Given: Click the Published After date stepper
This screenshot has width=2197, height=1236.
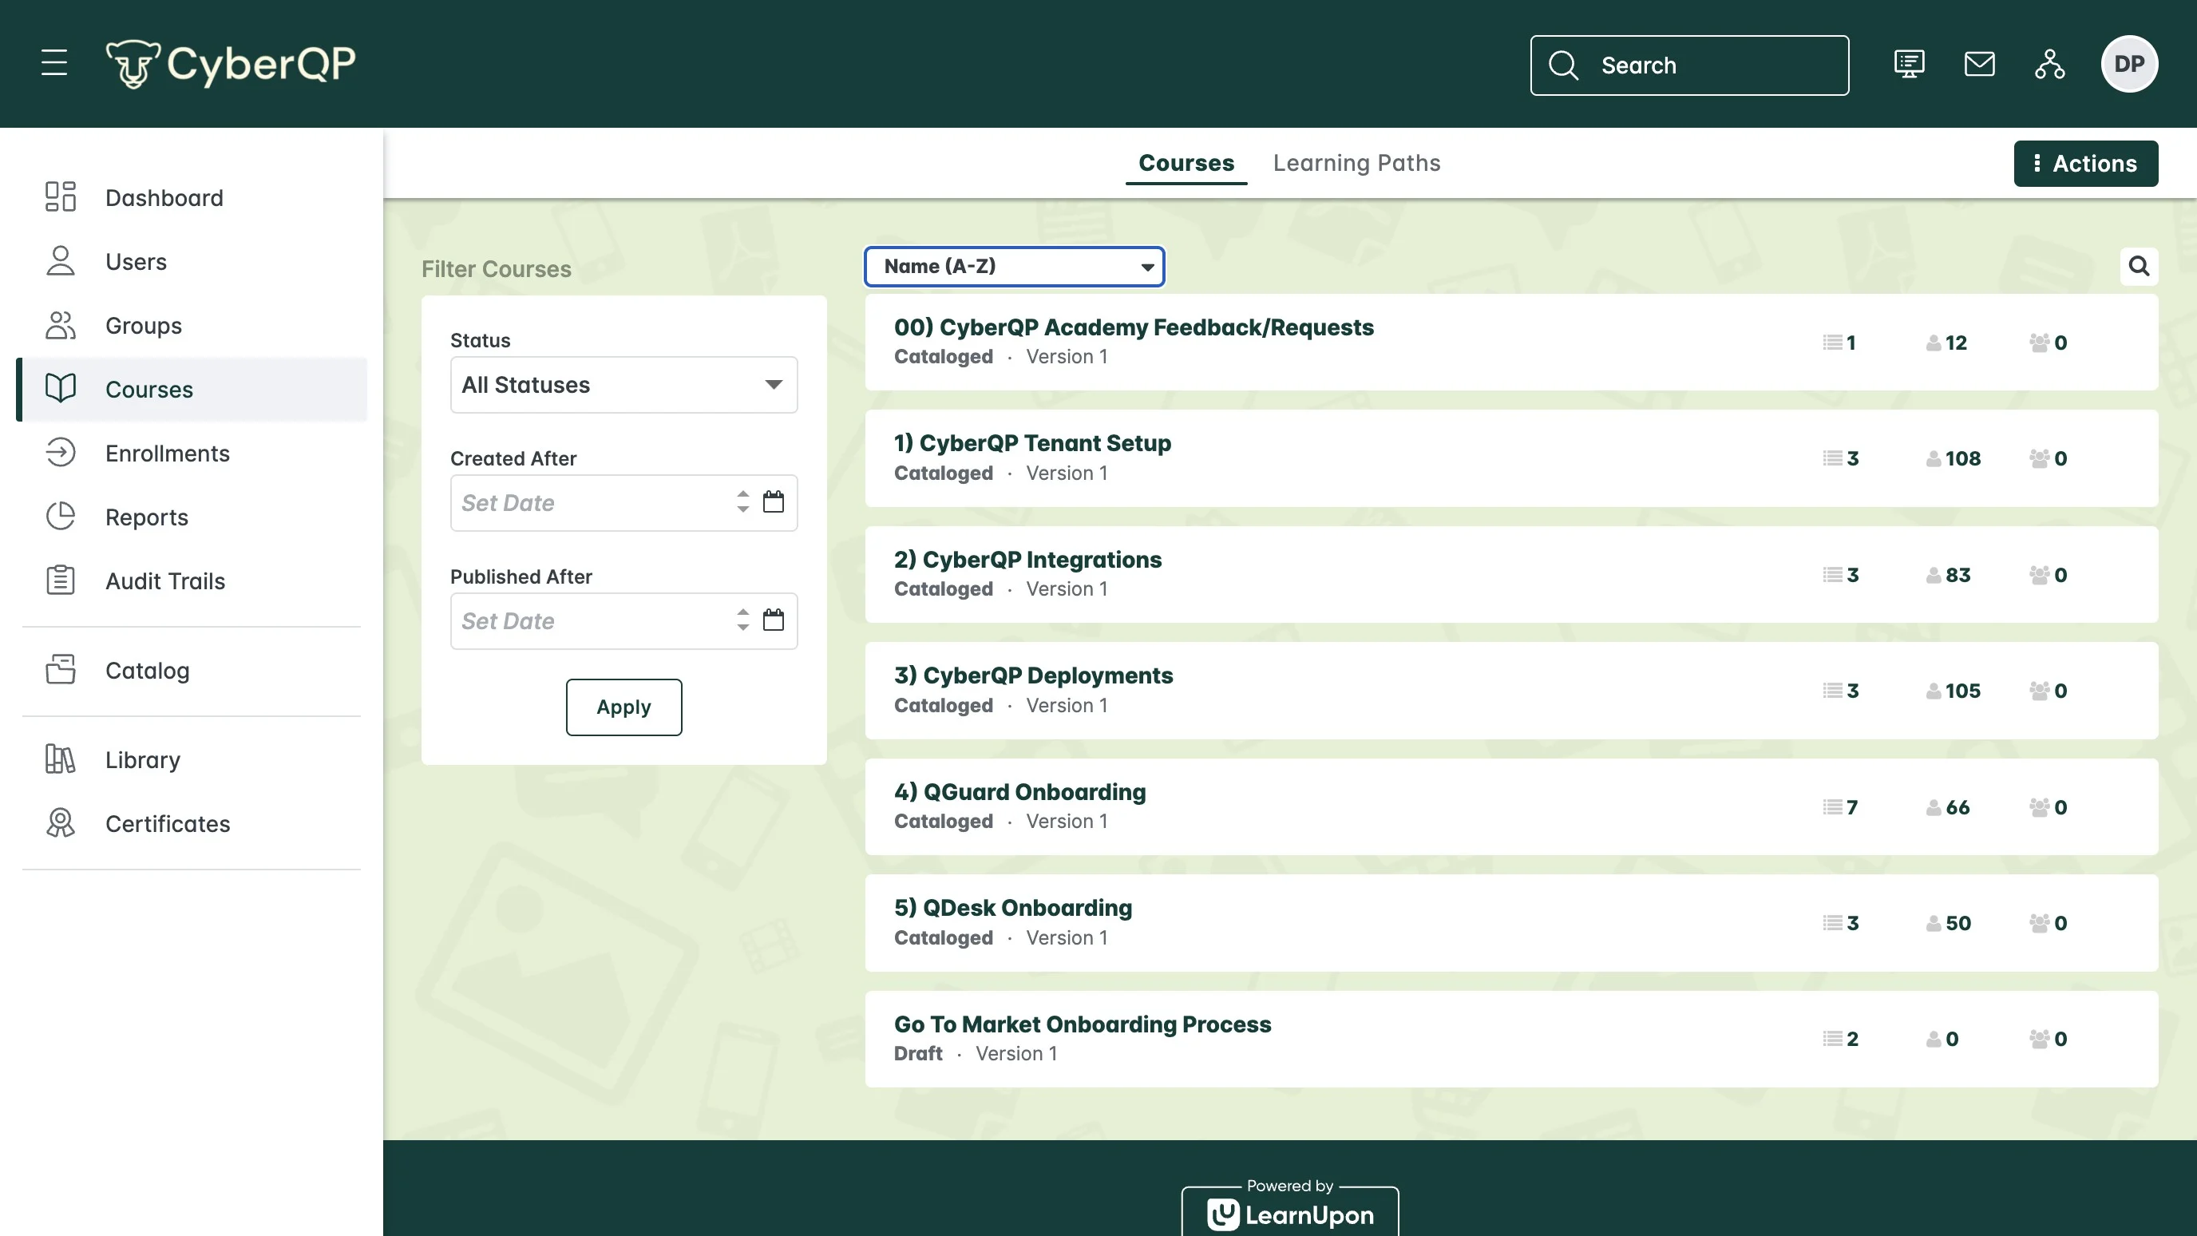Looking at the screenshot, I should pos(743,620).
